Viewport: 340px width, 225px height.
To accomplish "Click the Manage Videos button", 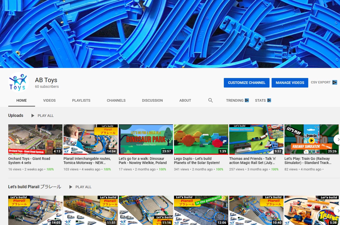I will point(290,83).
